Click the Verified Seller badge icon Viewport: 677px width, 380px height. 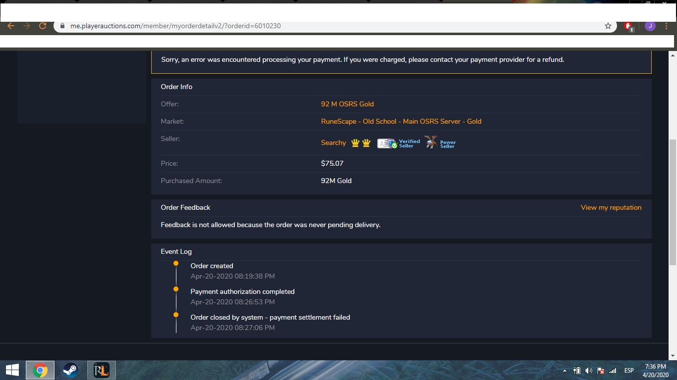(x=398, y=143)
